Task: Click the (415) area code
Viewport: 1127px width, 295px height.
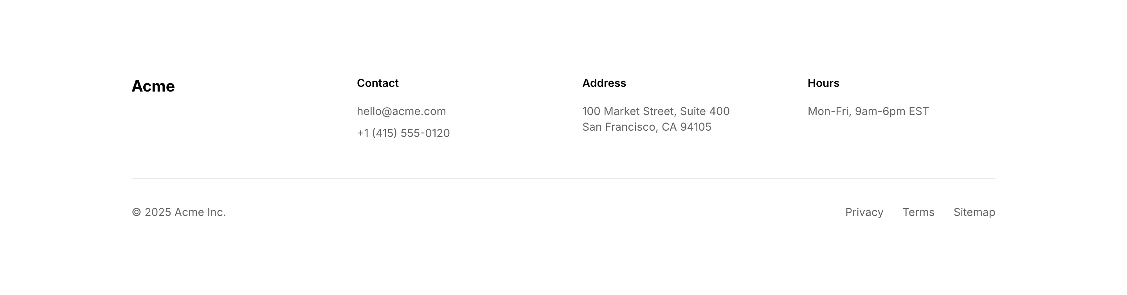Action: [384, 133]
